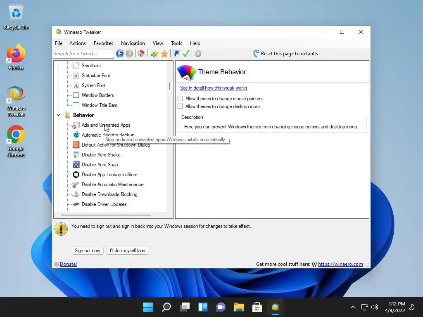Click the Disable Aero Shake icon
This screenshot has height=317, width=423.
click(76, 155)
